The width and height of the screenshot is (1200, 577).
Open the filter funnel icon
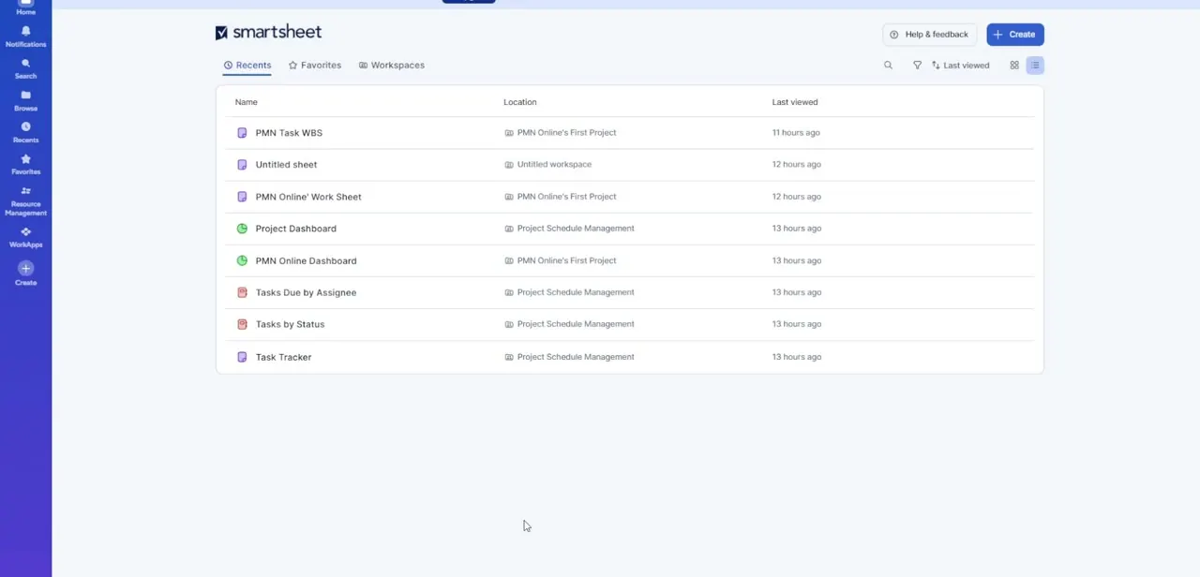click(917, 66)
